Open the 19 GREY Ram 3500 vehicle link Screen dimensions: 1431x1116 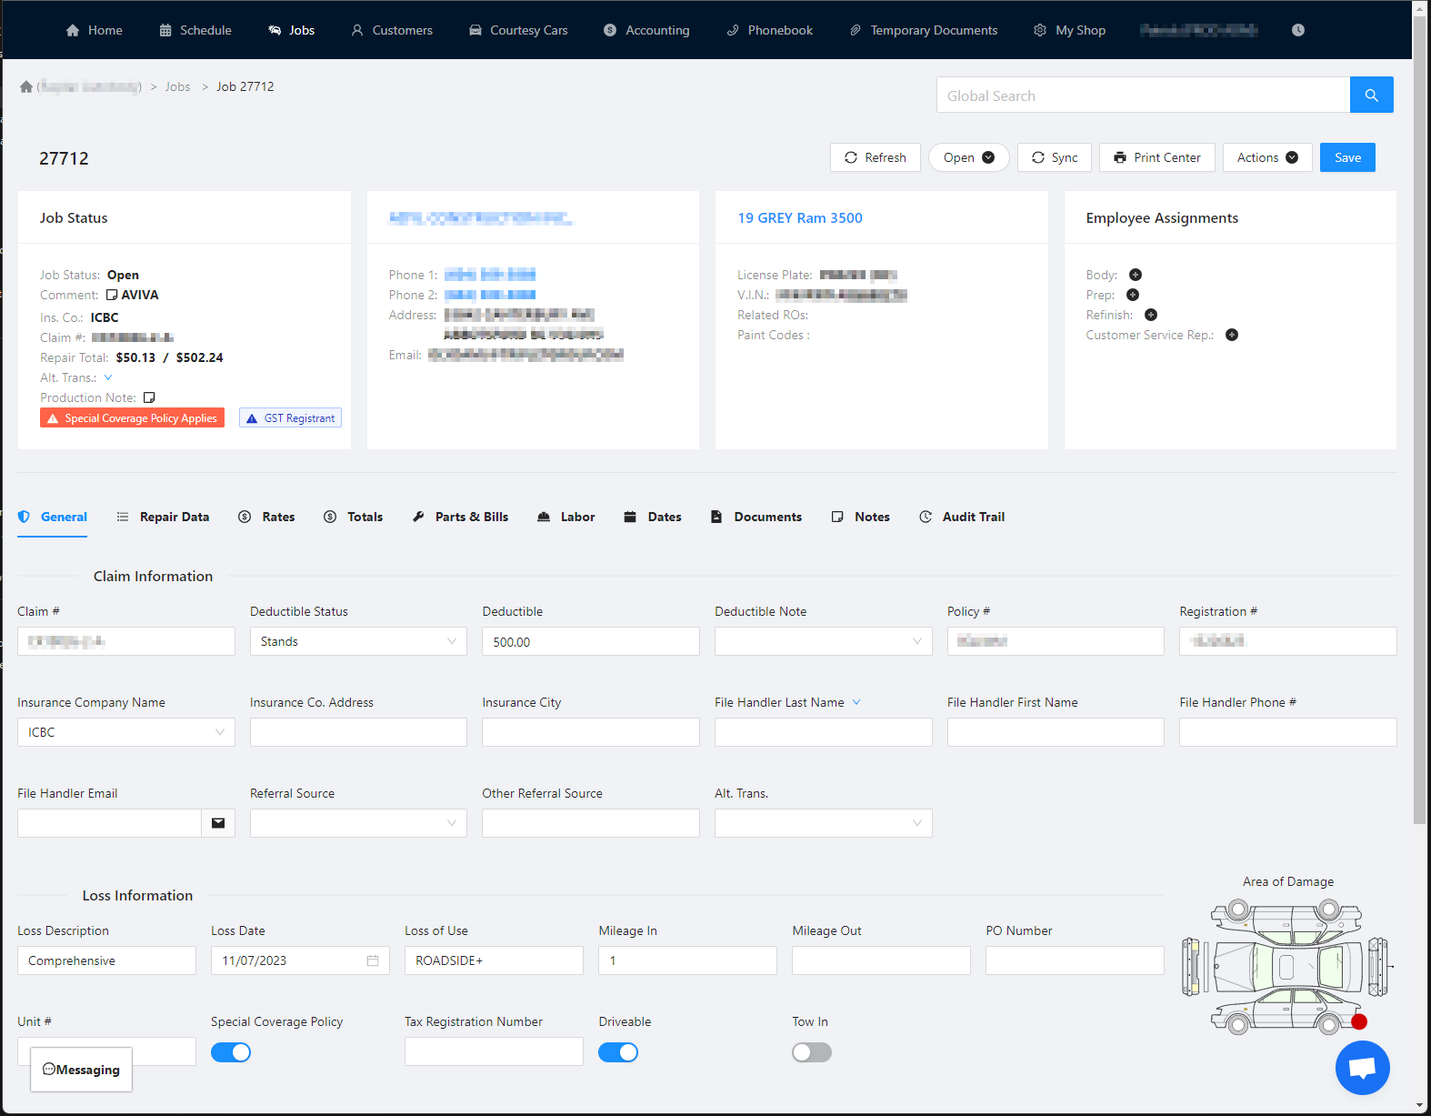[800, 218]
